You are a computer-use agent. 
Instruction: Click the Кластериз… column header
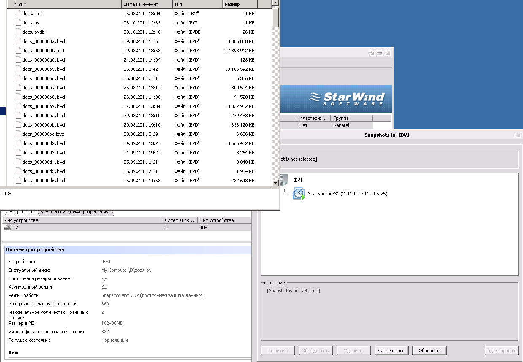coord(313,118)
